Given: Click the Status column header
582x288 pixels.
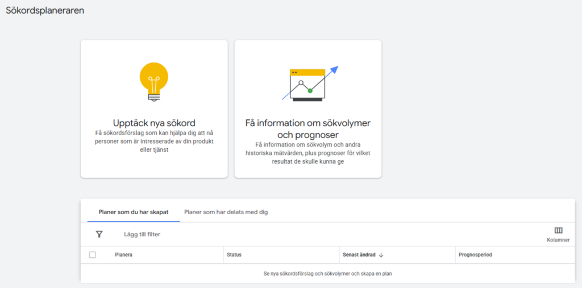Looking at the screenshot, I should click(234, 255).
